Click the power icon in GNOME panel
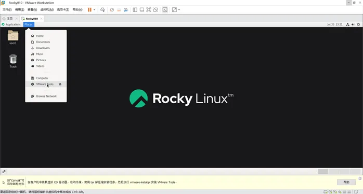Screen dimensions: 363x194 [358, 24]
